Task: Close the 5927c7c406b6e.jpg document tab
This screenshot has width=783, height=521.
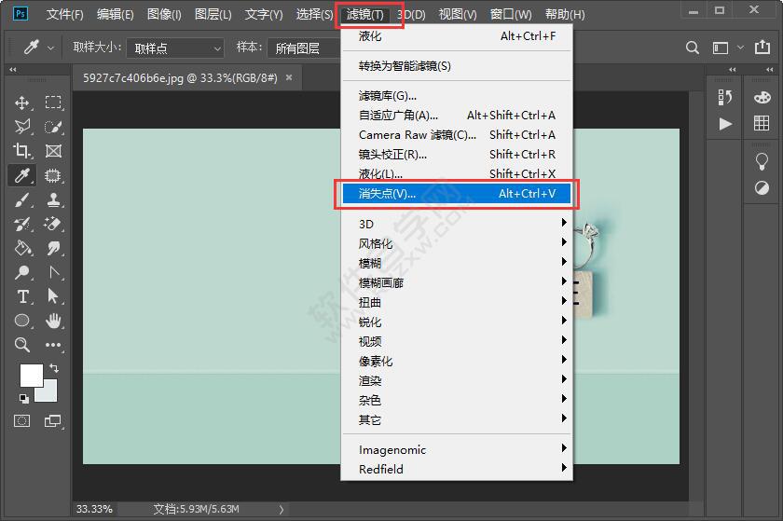Action: [289, 77]
